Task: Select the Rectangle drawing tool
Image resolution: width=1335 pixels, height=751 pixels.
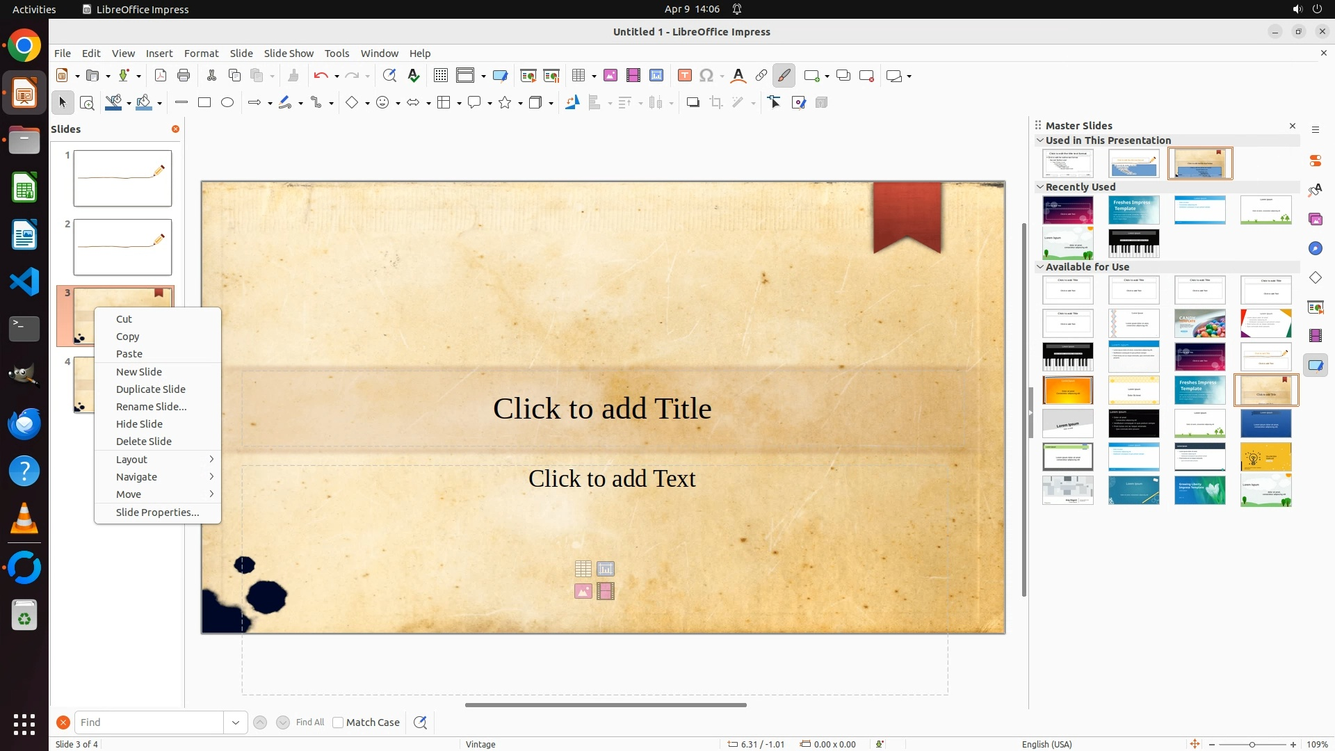Action: [204, 103]
